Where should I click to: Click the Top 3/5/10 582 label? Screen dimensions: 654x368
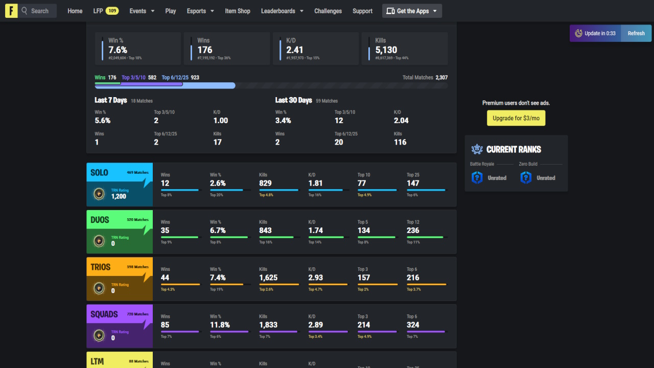(139, 78)
